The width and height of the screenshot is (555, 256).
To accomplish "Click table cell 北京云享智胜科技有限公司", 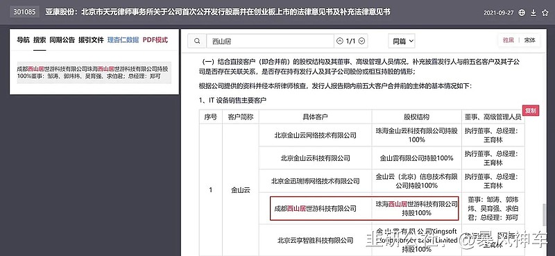I will (x=315, y=241).
